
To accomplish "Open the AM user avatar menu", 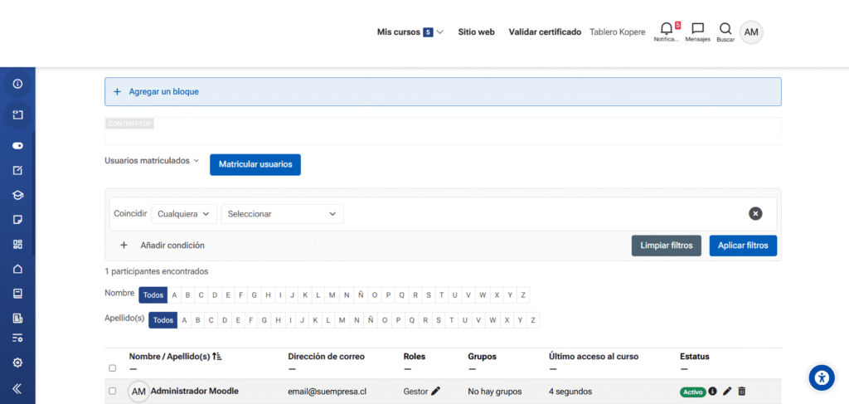I will [751, 32].
